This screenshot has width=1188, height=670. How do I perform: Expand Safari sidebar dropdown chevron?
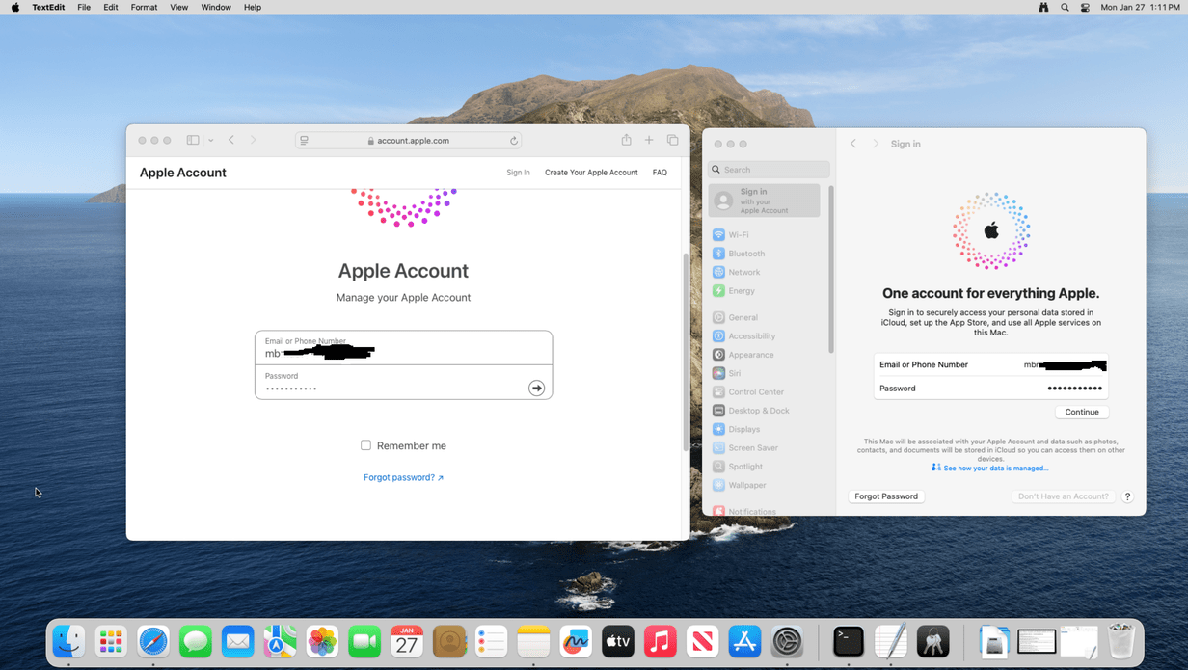pyautogui.click(x=210, y=141)
